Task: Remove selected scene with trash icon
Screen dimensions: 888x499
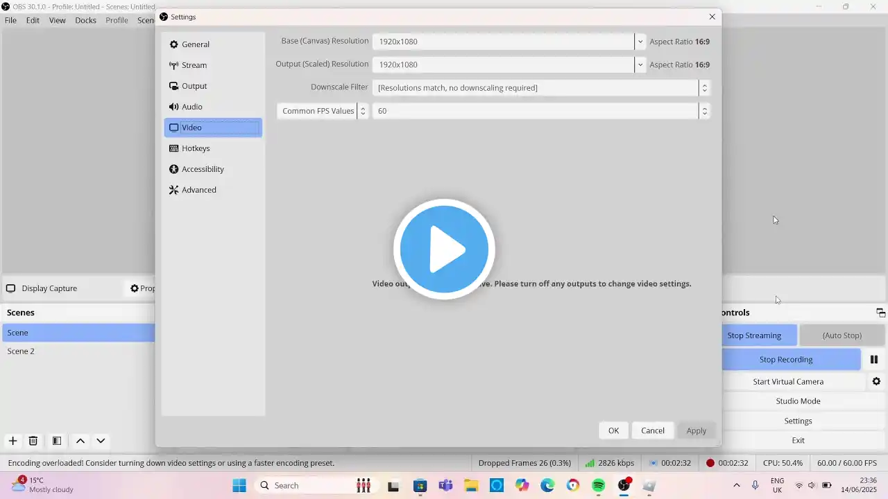Action: pyautogui.click(x=33, y=441)
